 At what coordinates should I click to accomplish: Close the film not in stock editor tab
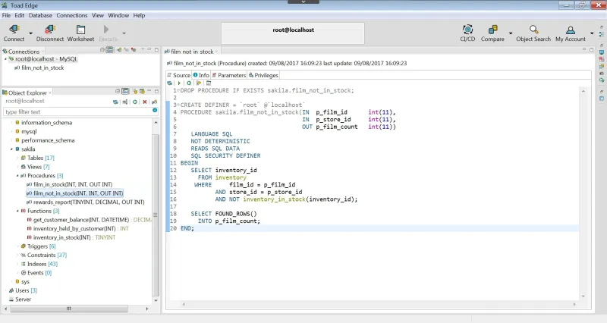(216, 52)
